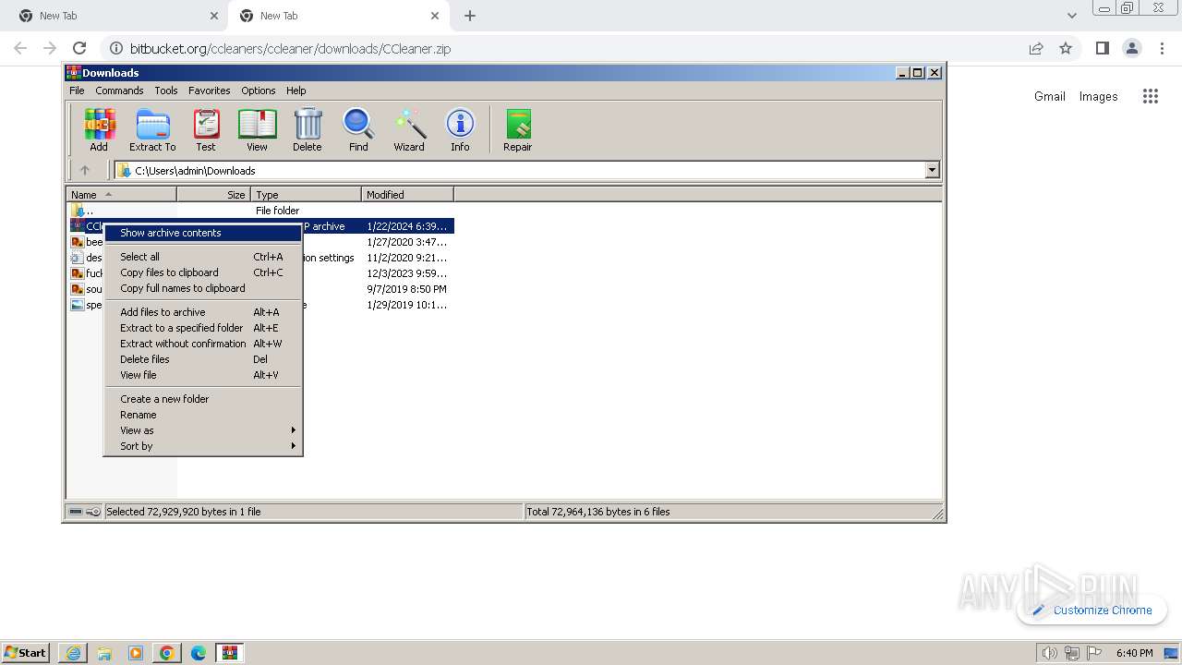This screenshot has width=1182, height=665.
Task: Sort by the Modified column header
Action: pos(407,195)
